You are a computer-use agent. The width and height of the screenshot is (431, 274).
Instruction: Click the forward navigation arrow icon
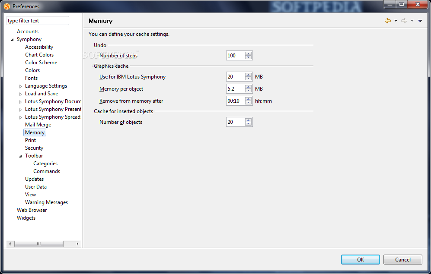pos(404,21)
